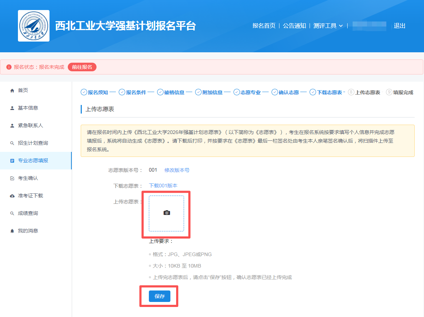Click the 修改版本号 link

177,170
